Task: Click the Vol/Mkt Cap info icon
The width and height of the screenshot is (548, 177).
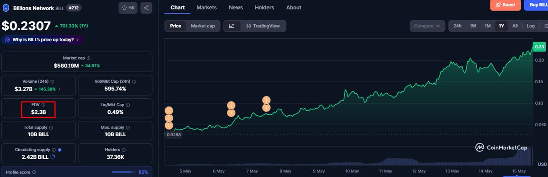Action: pos(134,81)
